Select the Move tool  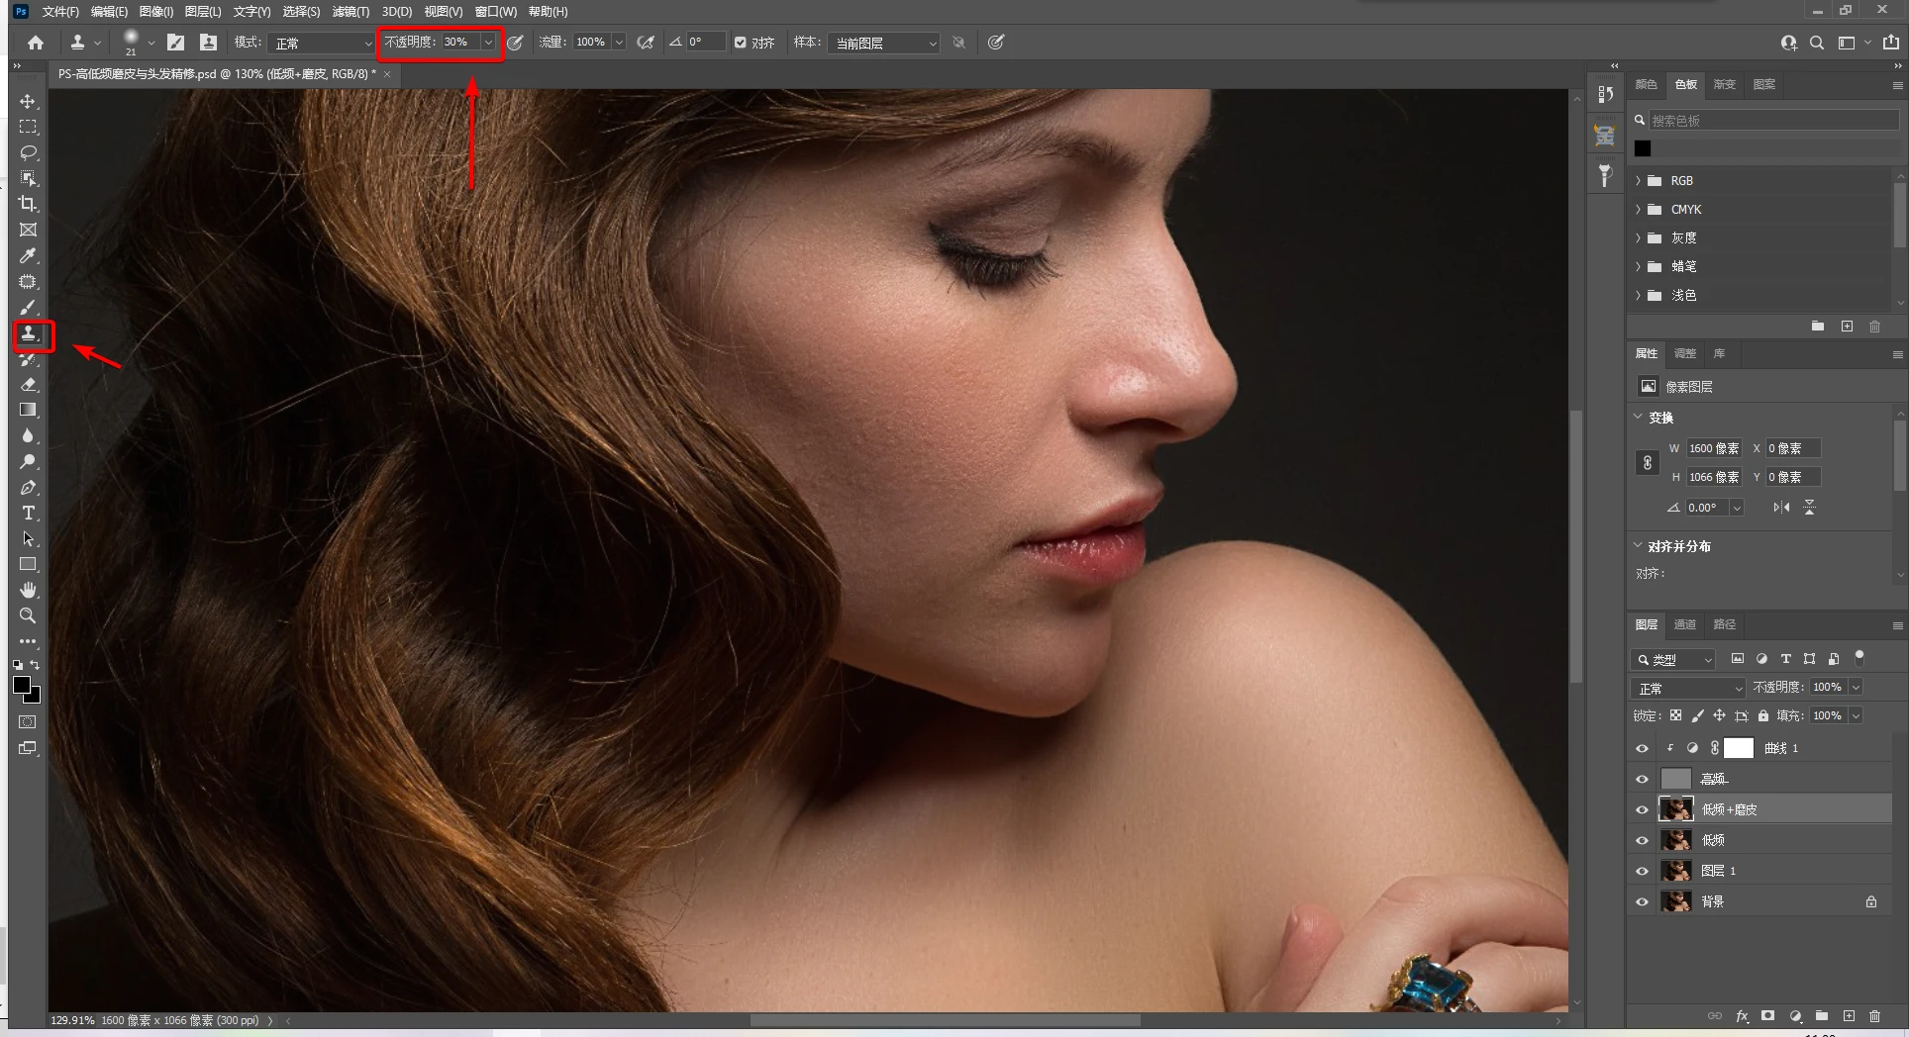click(x=28, y=102)
